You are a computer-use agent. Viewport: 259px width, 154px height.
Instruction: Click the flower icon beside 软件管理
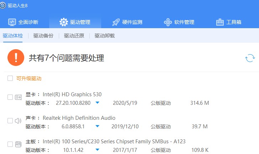point(168,22)
